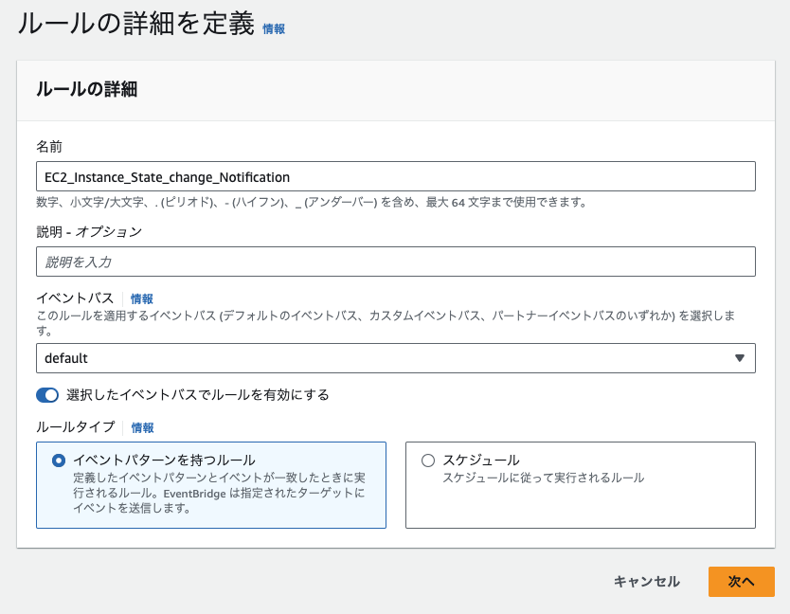Click the 説明 - オプション field label
The height and width of the screenshot is (614, 790).
89,232
